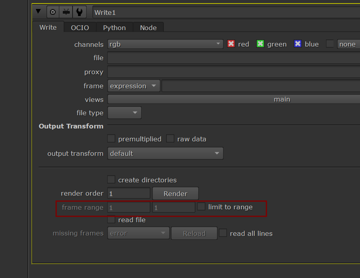Click the Render button
Viewport: 360px width, 278px height.
175,194
